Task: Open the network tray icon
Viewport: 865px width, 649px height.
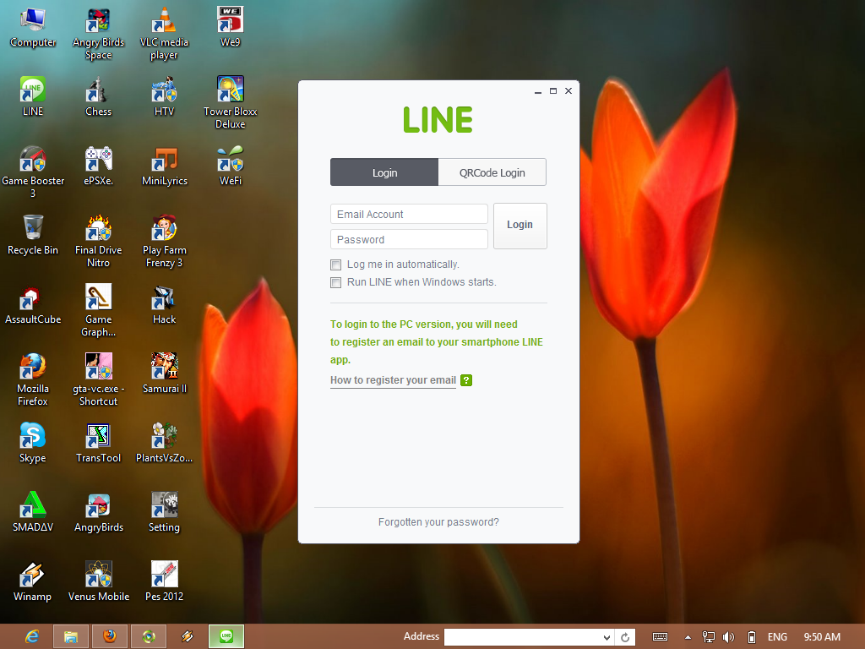Action: pyautogui.click(x=709, y=637)
